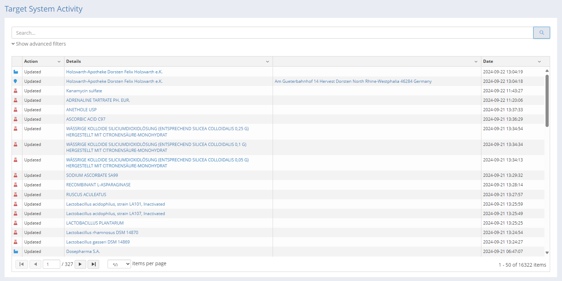Open the Details column dropdown menu

tap(267, 62)
